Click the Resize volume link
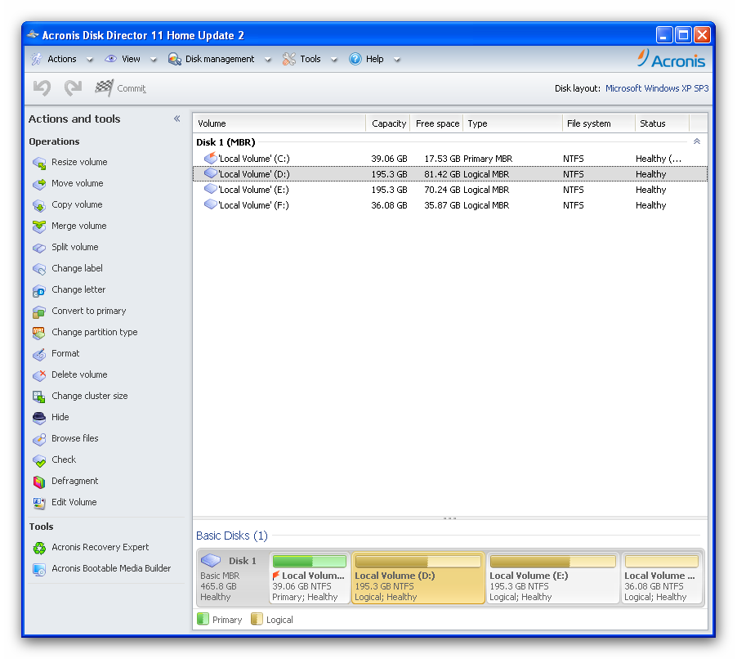The width and height of the screenshot is (737, 659). tap(79, 162)
